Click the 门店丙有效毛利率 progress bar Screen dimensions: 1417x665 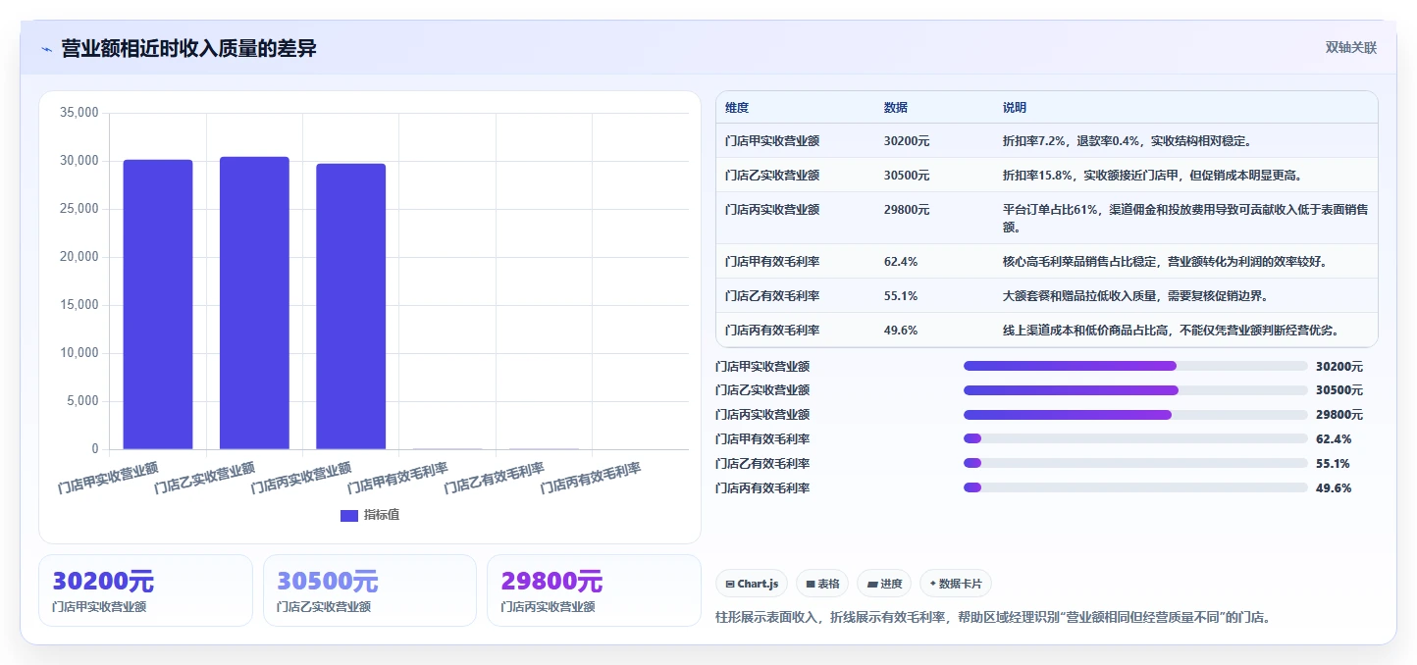1135,487
